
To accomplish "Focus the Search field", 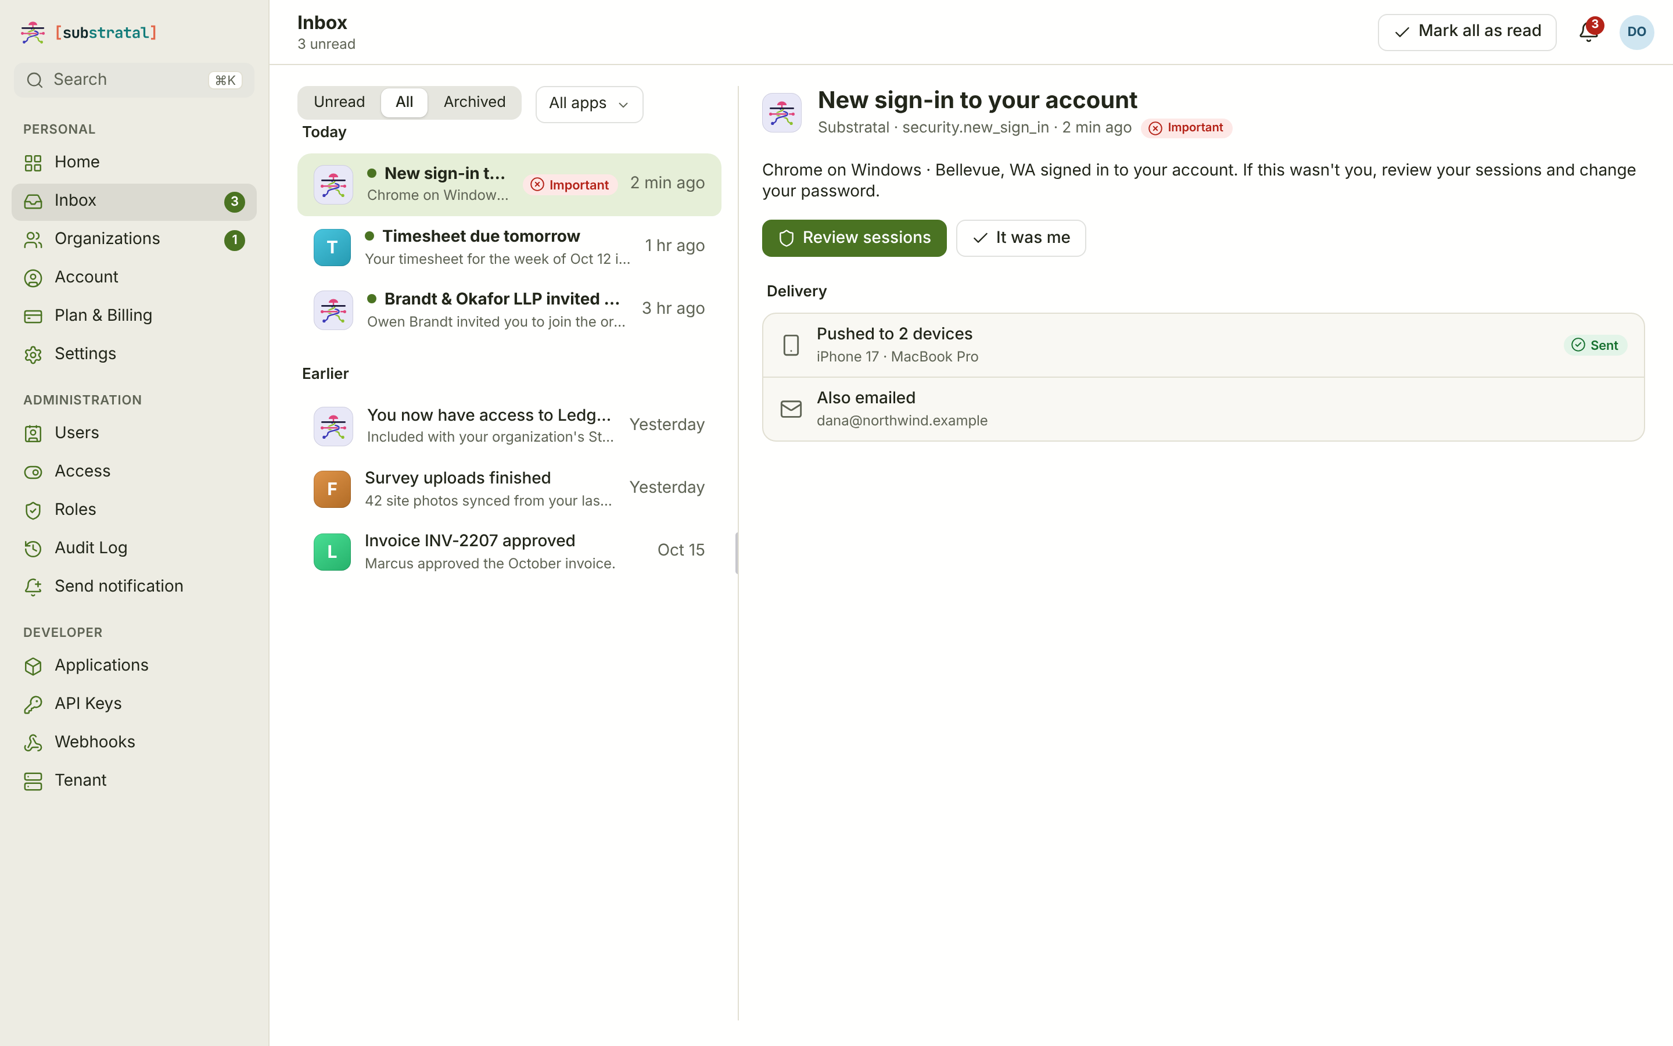I will (134, 80).
